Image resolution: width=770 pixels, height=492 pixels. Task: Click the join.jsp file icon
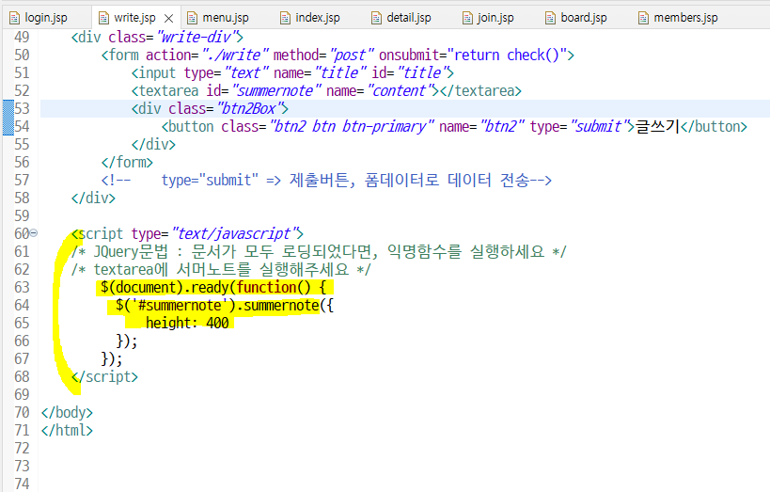[x=467, y=18]
